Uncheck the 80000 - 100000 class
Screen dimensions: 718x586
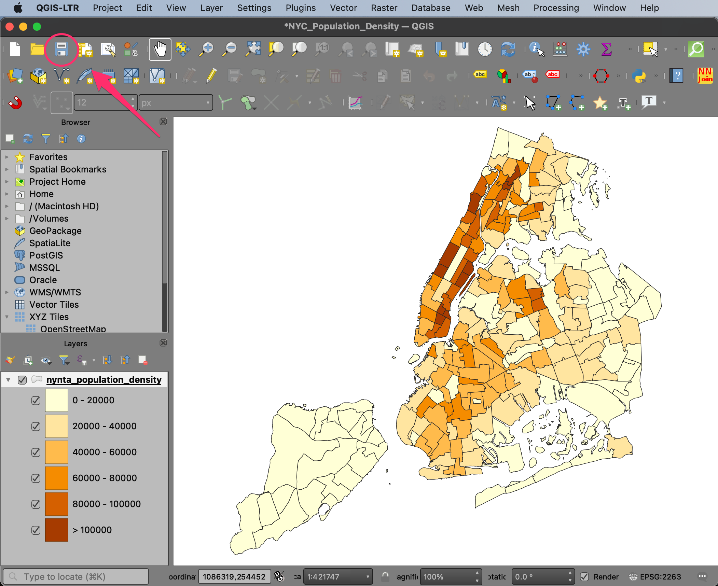pos(36,504)
